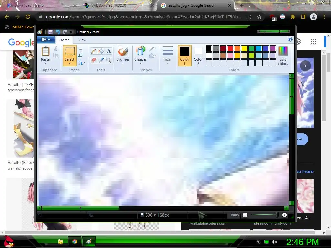Open the File Explorer taskbar icon

point(60,242)
